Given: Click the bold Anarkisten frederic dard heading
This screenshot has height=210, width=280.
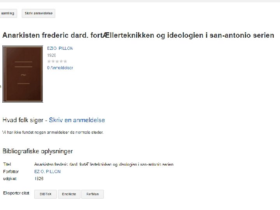Looking at the screenshot, I should (x=138, y=35).
